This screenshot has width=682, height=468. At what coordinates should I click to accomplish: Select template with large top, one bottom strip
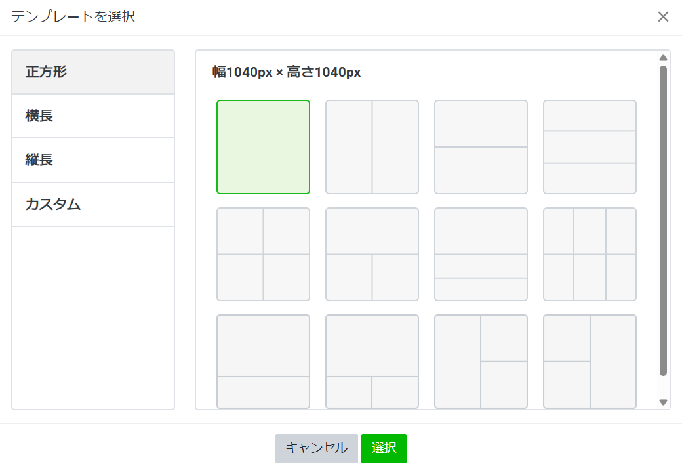(x=263, y=361)
